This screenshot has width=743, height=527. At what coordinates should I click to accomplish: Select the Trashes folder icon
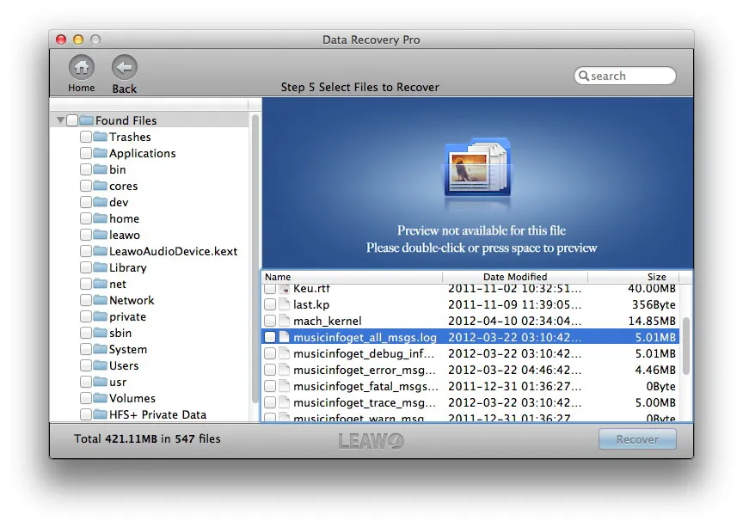tap(100, 137)
